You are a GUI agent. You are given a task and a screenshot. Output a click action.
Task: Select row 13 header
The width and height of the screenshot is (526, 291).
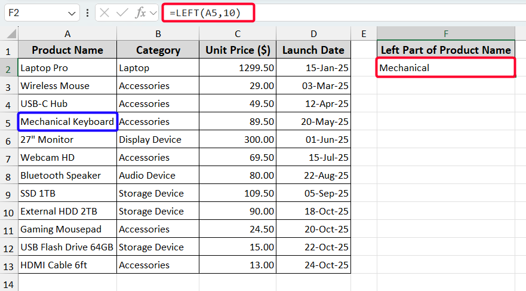coord(9,266)
